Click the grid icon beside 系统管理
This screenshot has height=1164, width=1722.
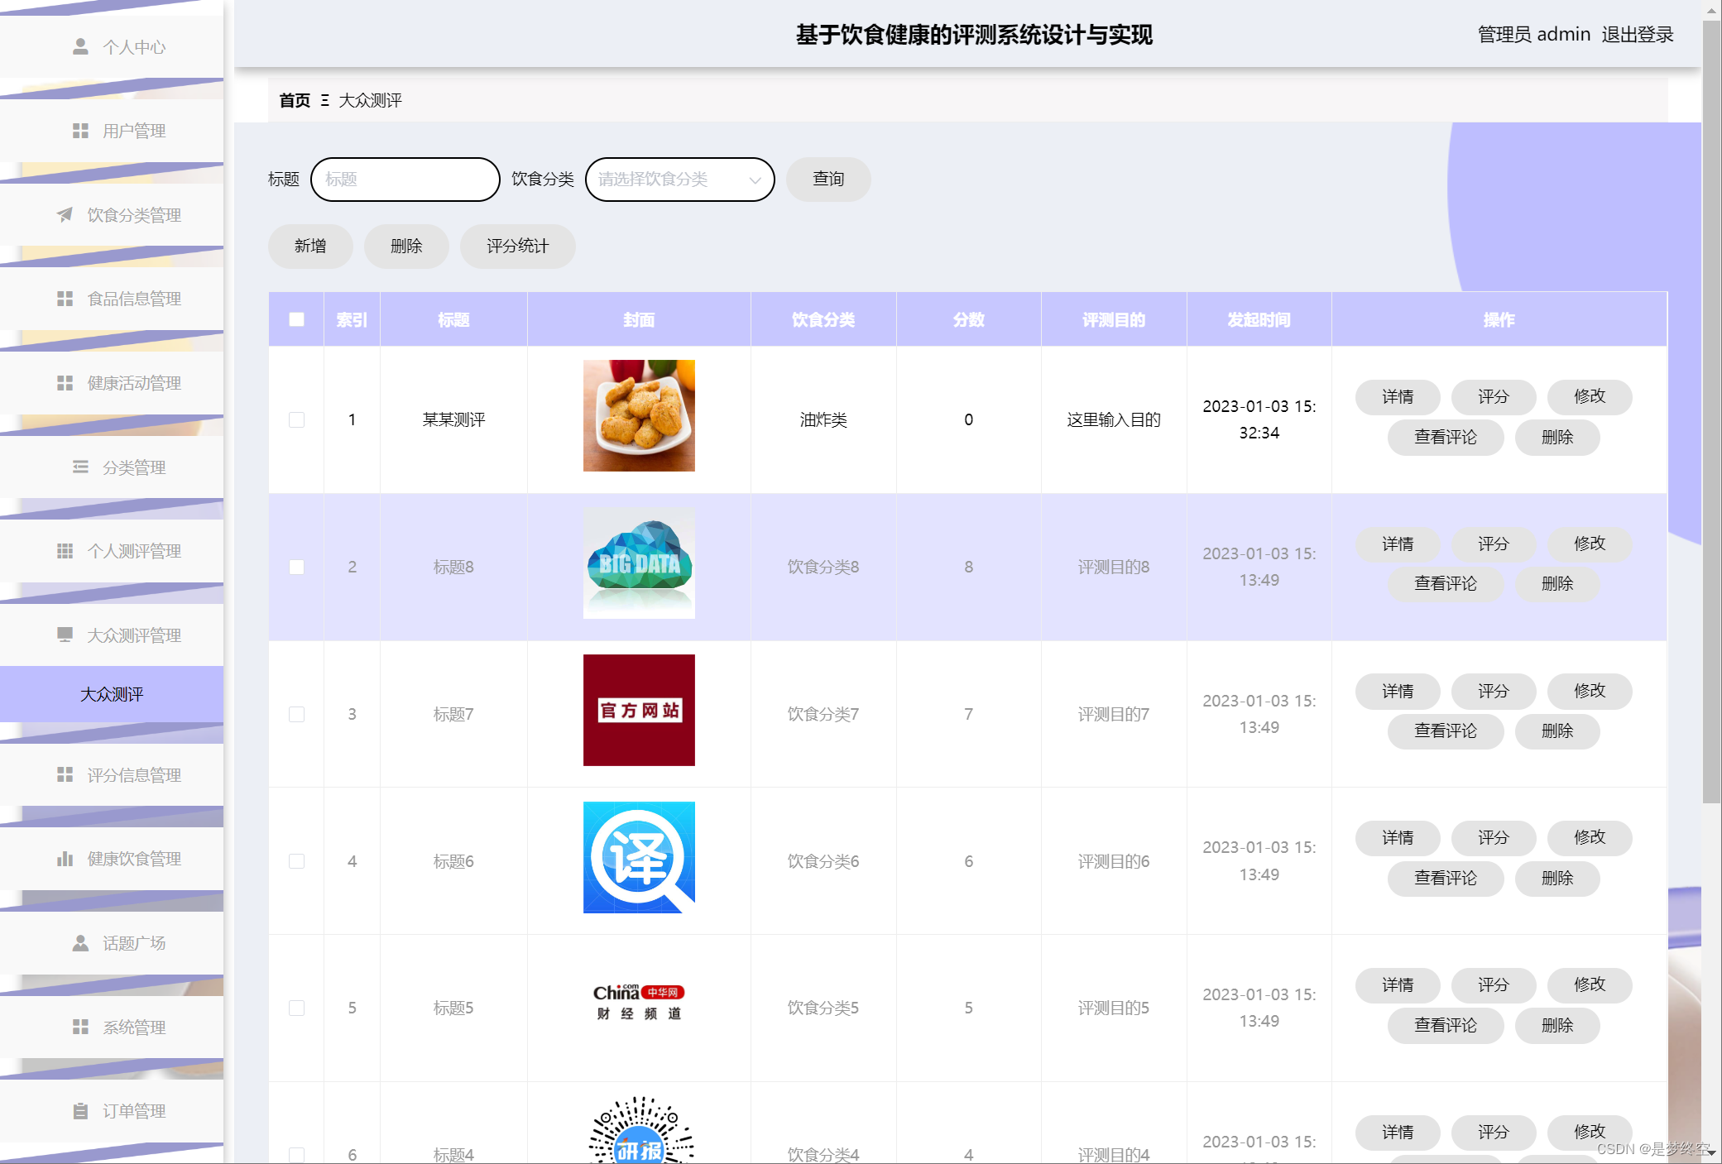pos(80,1027)
